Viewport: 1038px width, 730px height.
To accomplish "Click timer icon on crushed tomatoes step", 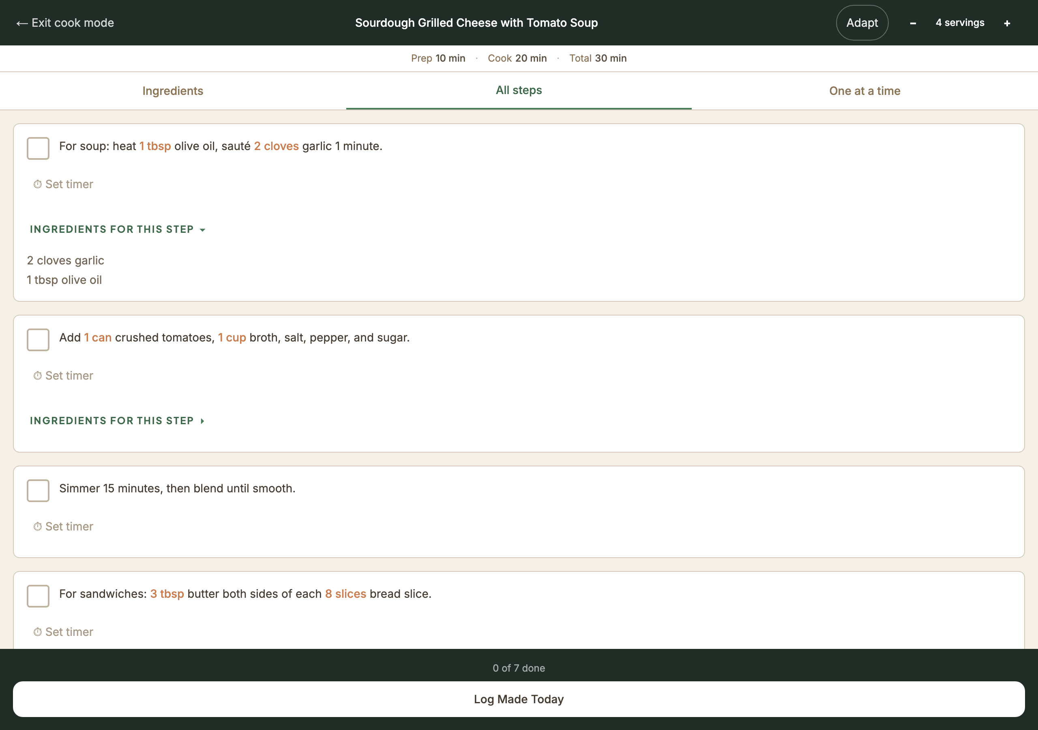I will coord(38,376).
